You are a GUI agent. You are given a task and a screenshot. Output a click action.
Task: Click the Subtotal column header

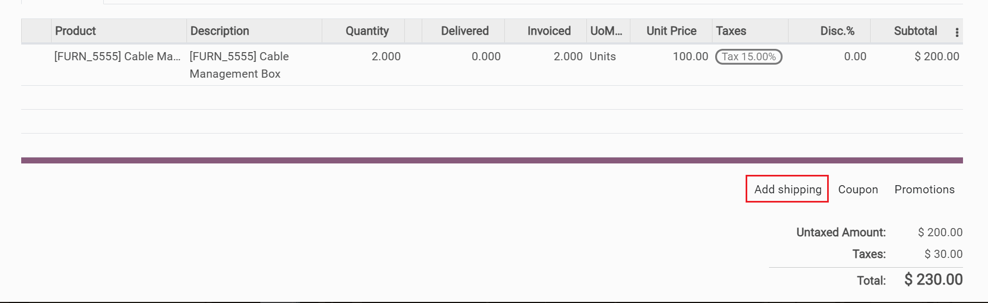(915, 31)
